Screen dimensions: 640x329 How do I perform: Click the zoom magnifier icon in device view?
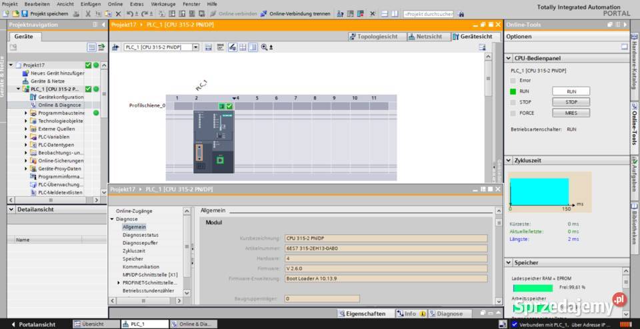pos(264,47)
